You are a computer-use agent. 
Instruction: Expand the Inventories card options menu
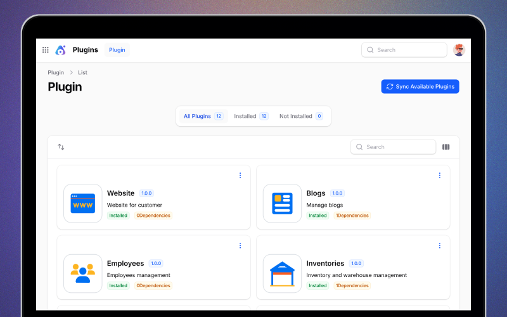(x=439, y=245)
